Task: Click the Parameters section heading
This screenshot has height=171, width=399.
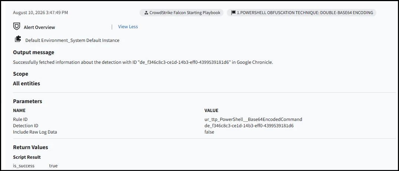Action: tap(27, 101)
